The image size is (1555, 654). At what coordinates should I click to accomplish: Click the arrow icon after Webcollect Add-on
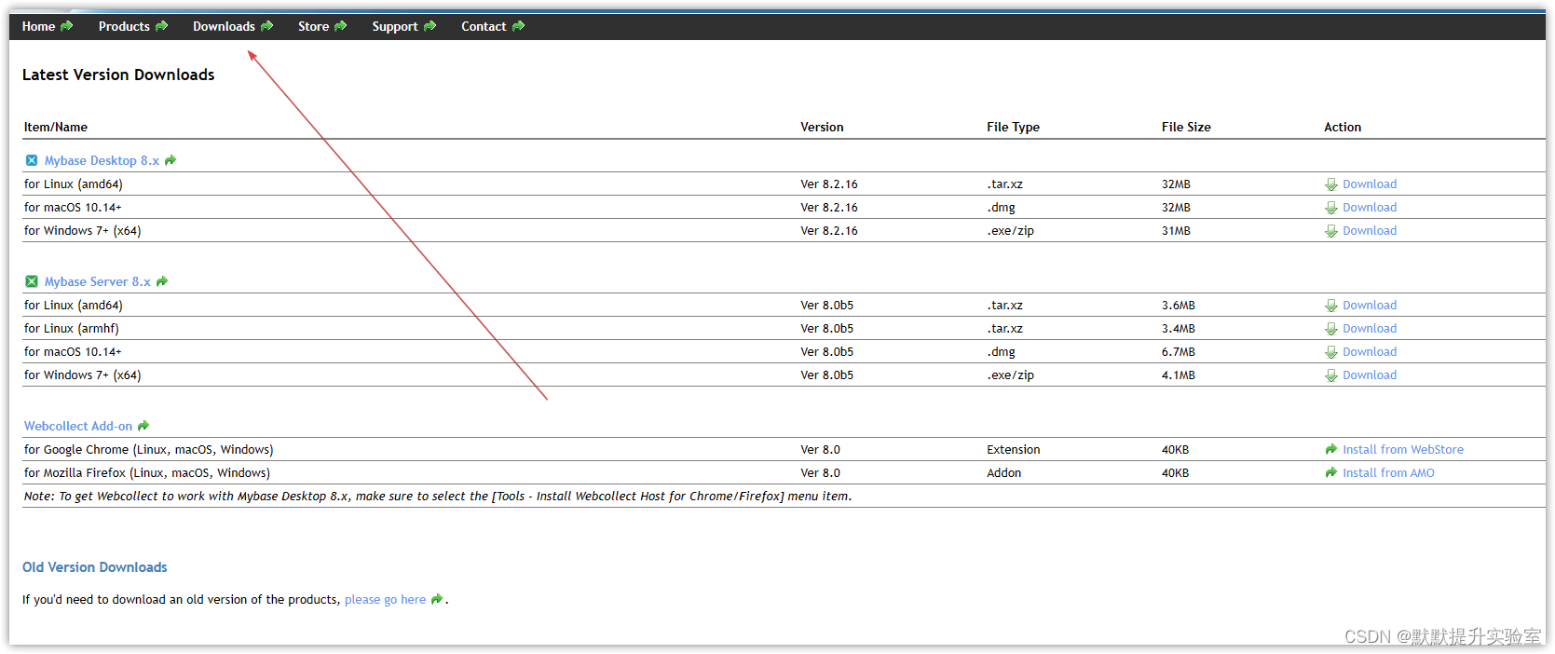point(143,426)
